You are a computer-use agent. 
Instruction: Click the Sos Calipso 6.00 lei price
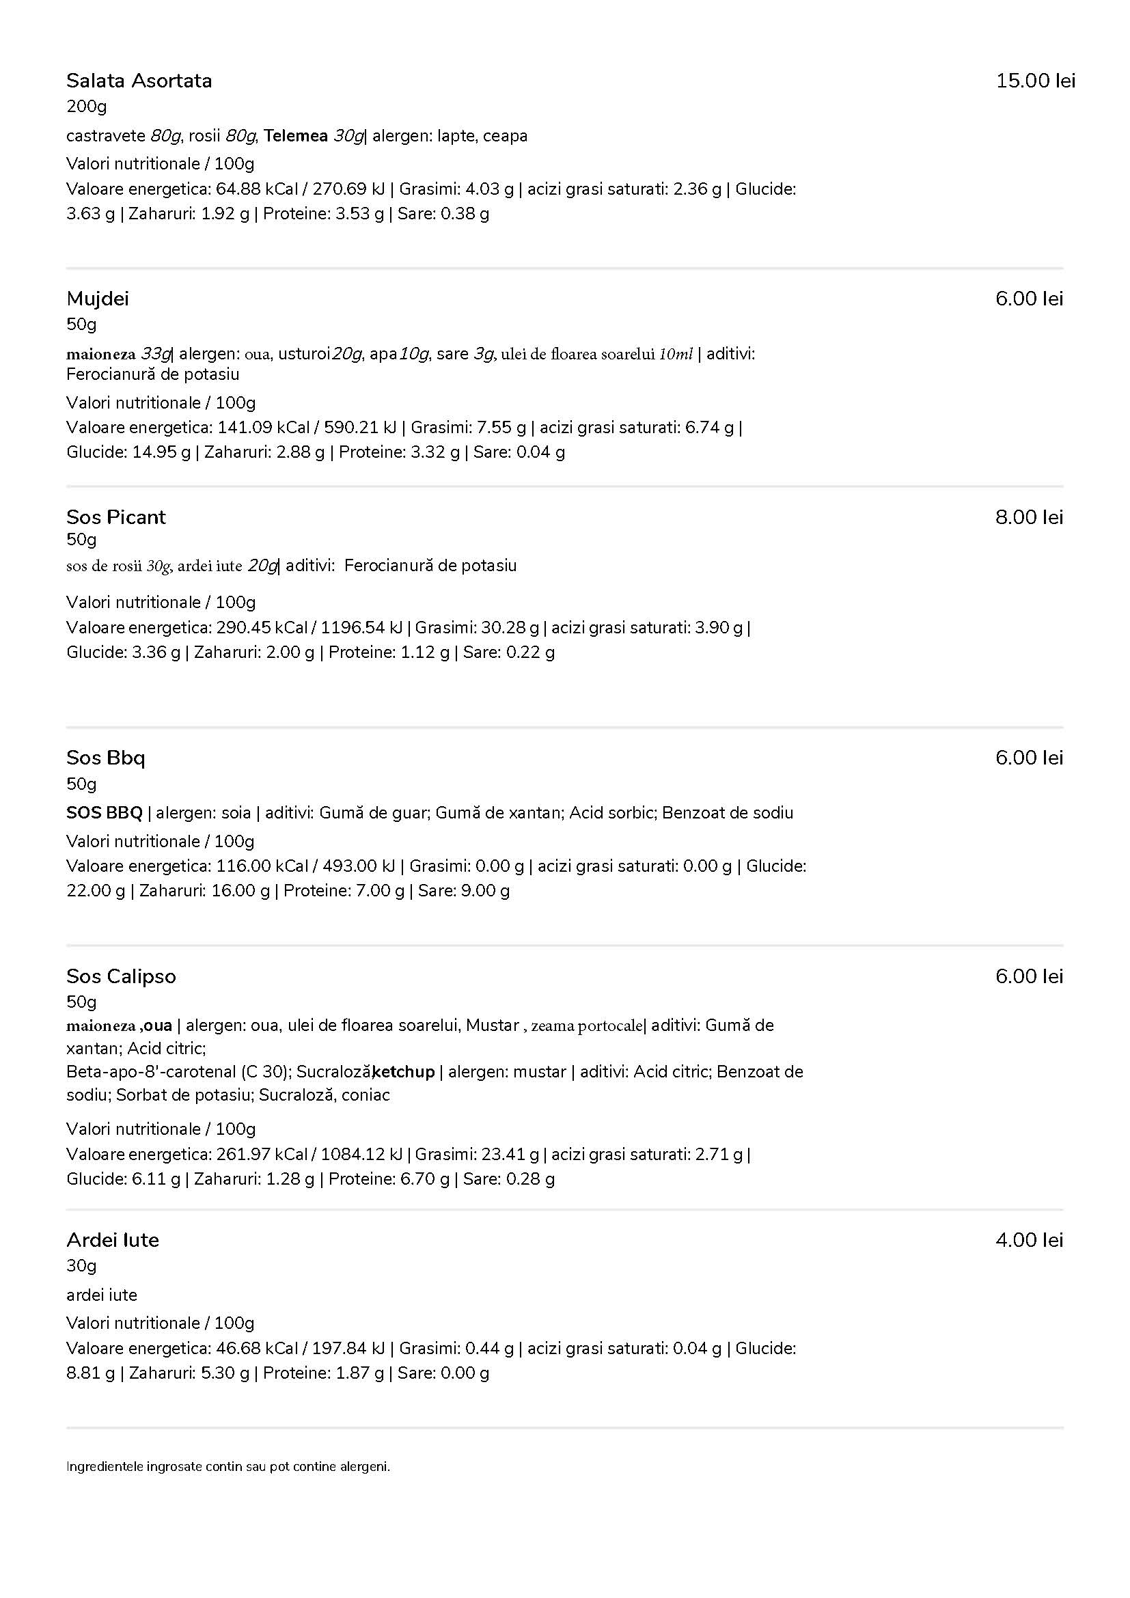coord(1029,976)
